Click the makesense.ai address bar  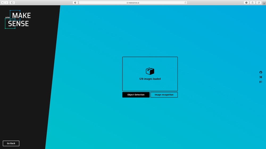tap(133, 3)
